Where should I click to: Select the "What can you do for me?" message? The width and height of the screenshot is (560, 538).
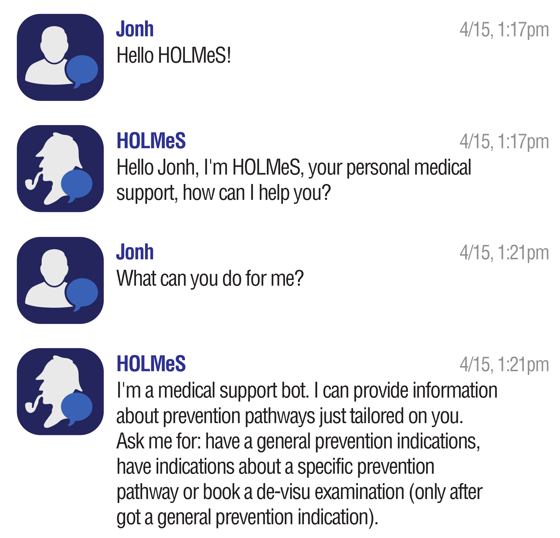[210, 278]
